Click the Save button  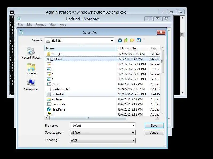pyautogui.click(x=154, y=125)
